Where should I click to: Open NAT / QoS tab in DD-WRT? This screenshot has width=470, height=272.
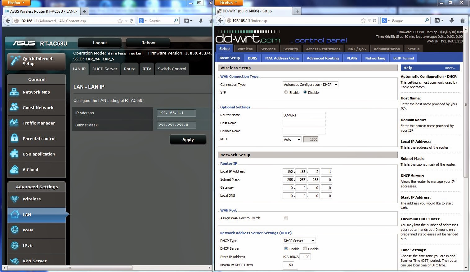coord(357,49)
